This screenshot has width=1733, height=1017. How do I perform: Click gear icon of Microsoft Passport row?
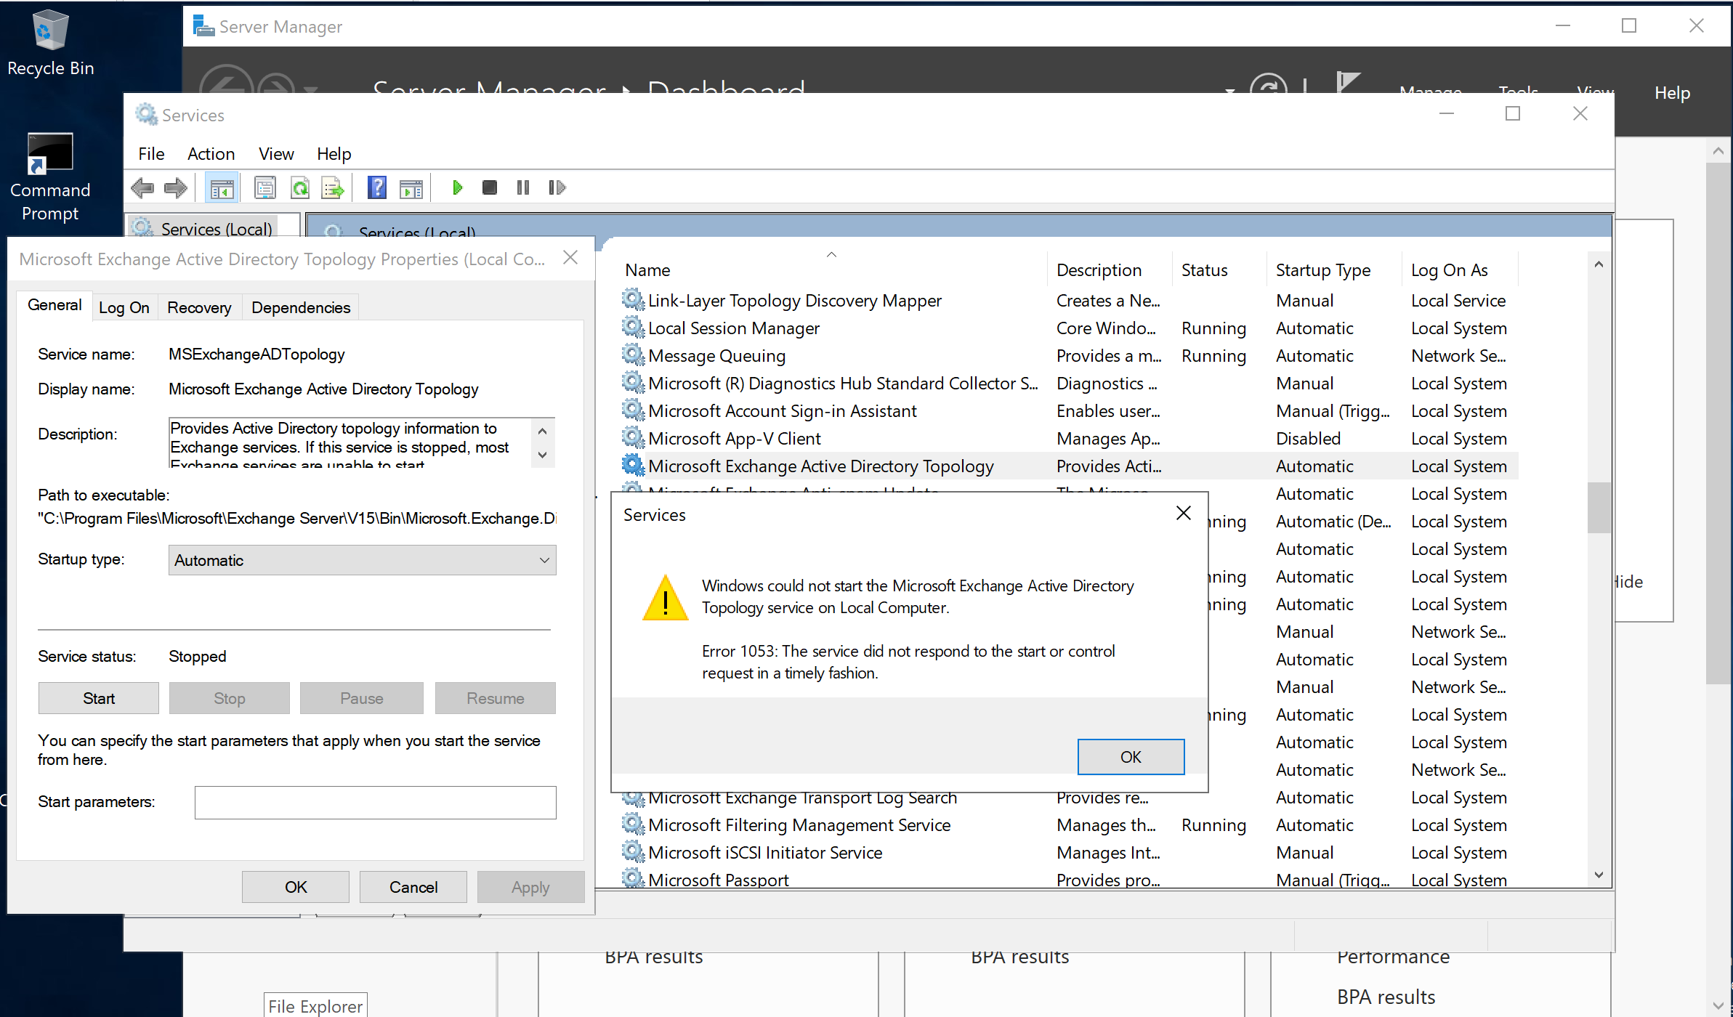[x=634, y=878]
